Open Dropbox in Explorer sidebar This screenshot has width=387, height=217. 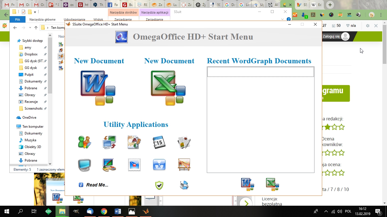[x=31, y=54]
